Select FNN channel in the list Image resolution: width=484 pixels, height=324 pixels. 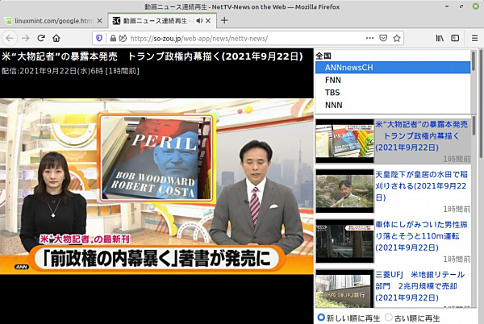tap(393, 80)
